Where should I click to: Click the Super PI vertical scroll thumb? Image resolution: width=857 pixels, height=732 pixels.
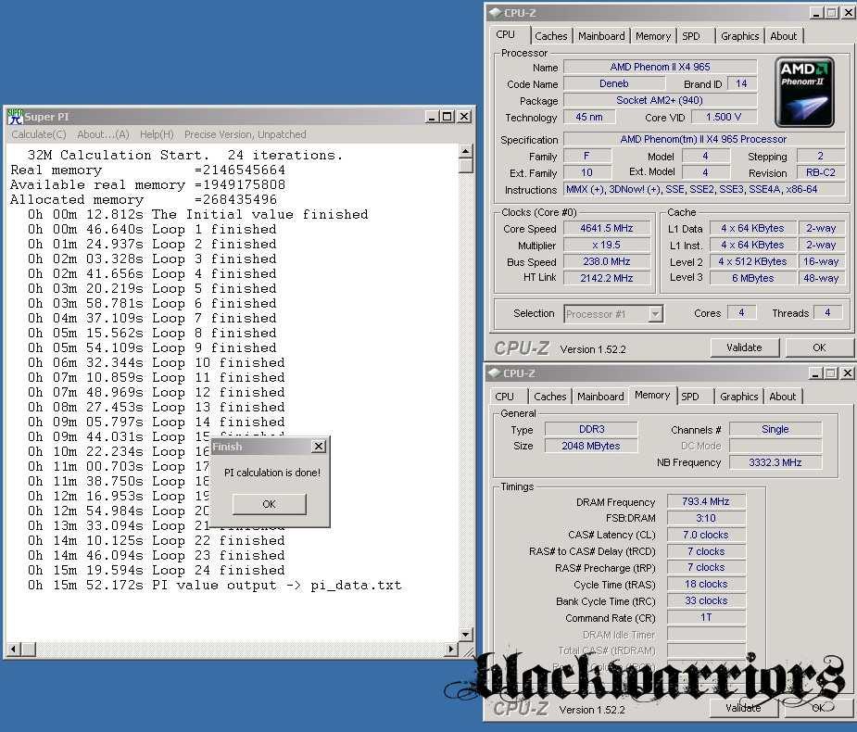click(466, 166)
